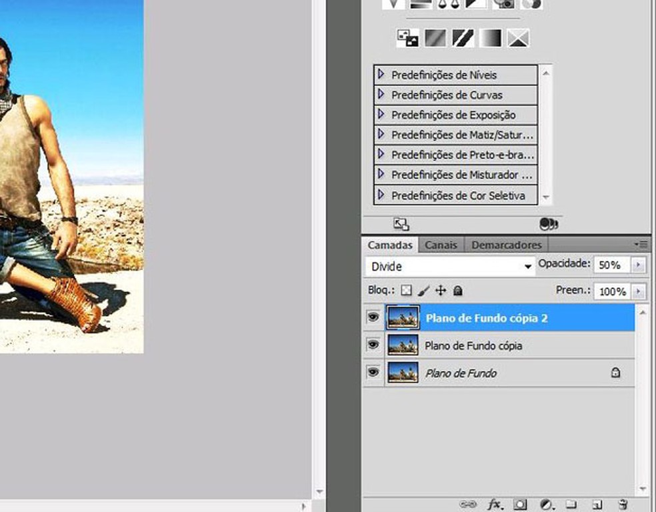
Task: Expand Predefinições de Preto-e-bra...
Action: 381,154
